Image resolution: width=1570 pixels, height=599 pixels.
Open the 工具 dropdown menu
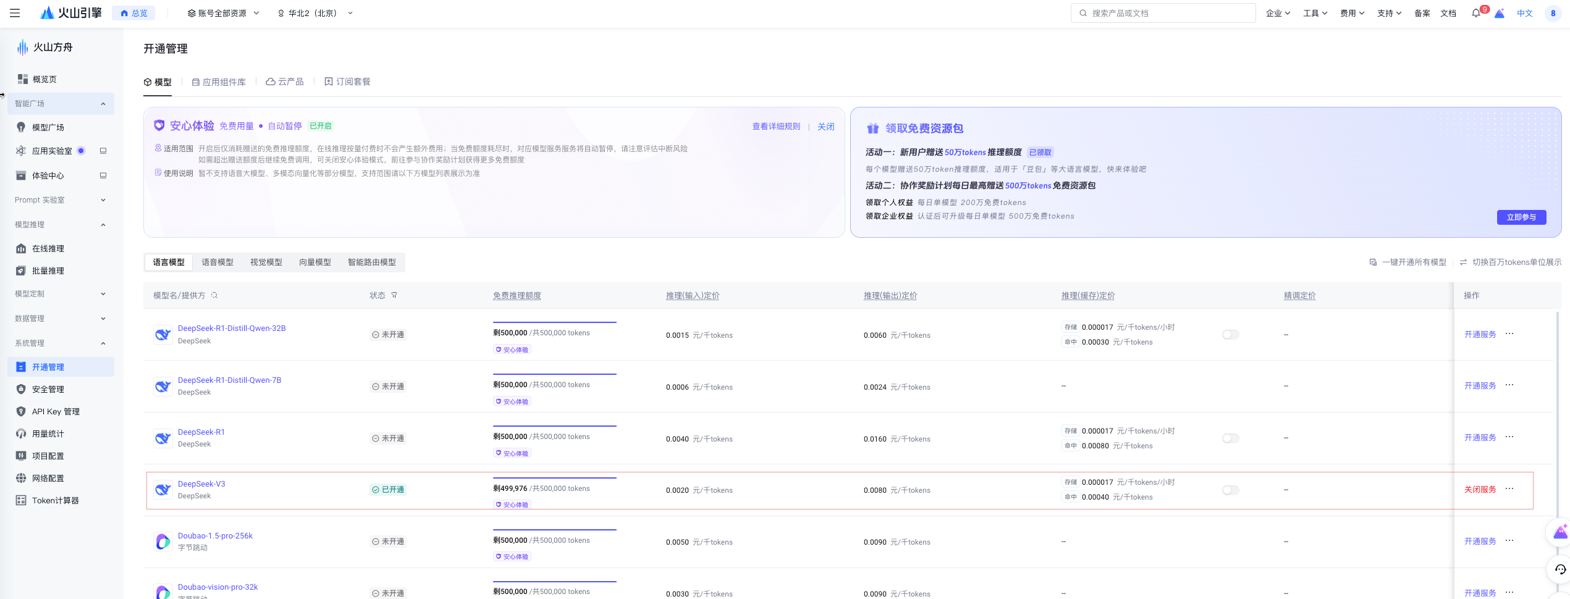tap(1315, 13)
